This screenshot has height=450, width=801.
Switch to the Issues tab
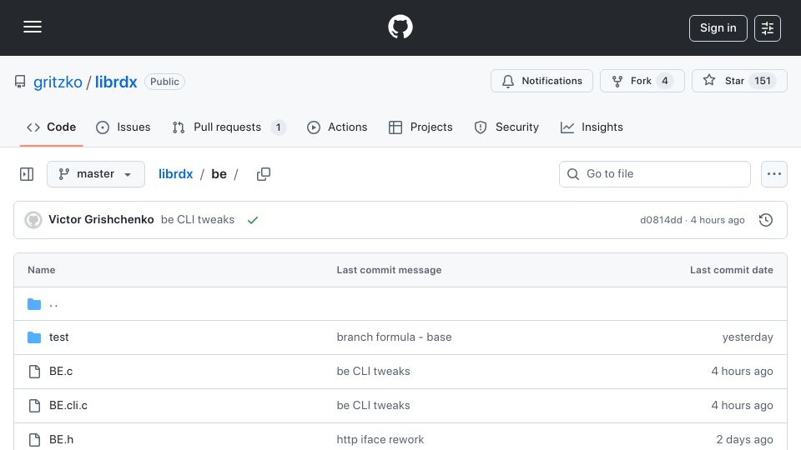[x=123, y=127]
